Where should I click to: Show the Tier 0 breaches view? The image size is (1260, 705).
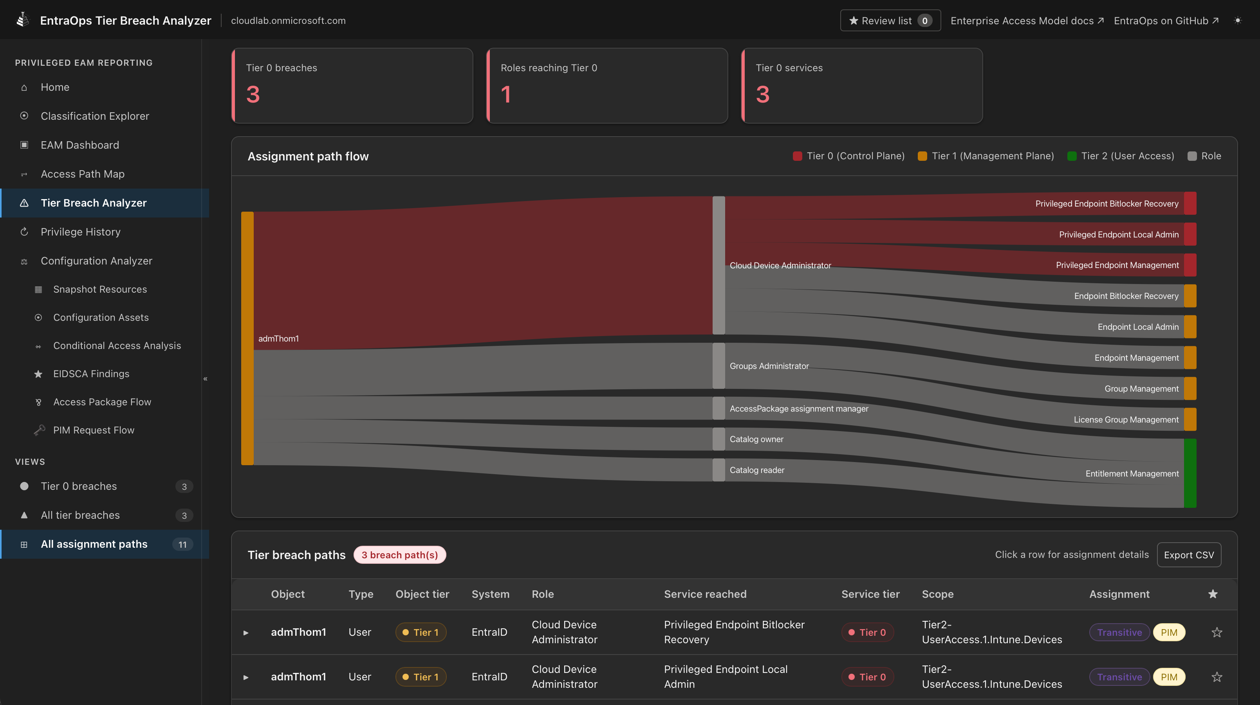104,486
